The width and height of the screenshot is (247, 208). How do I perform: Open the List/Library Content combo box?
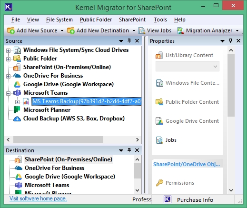coord(188,66)
